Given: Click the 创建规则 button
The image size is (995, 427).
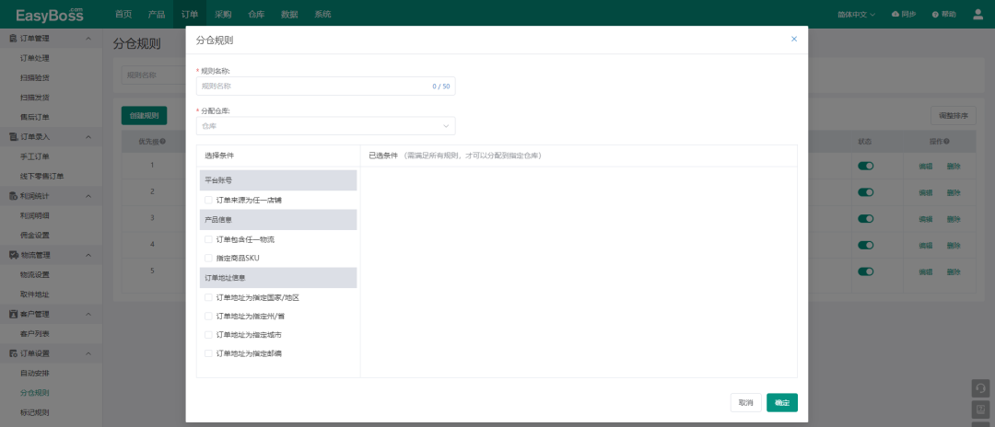Looking at the screenshot, I should tap(144, 116).
